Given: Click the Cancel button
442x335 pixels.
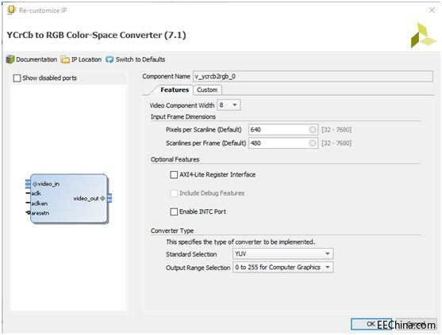Looking at the screenshot, I should tap(416, 325).
